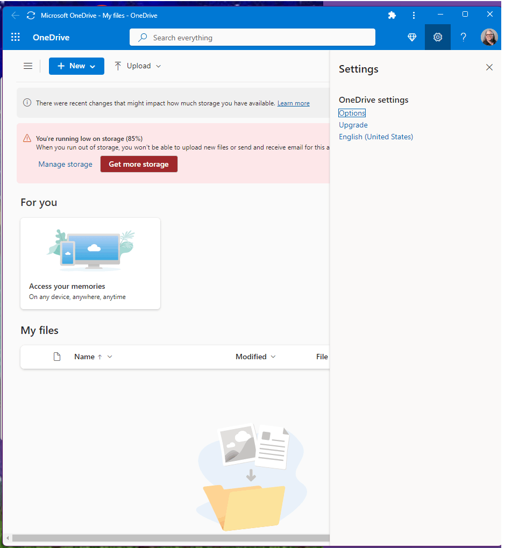Maximize the OneDrive window
The image size is (505, 548).
point(465,15)
